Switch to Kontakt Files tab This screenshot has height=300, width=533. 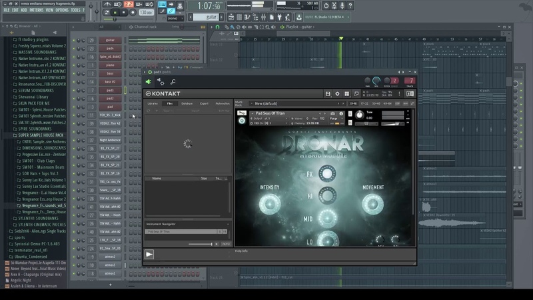point(170,103)
